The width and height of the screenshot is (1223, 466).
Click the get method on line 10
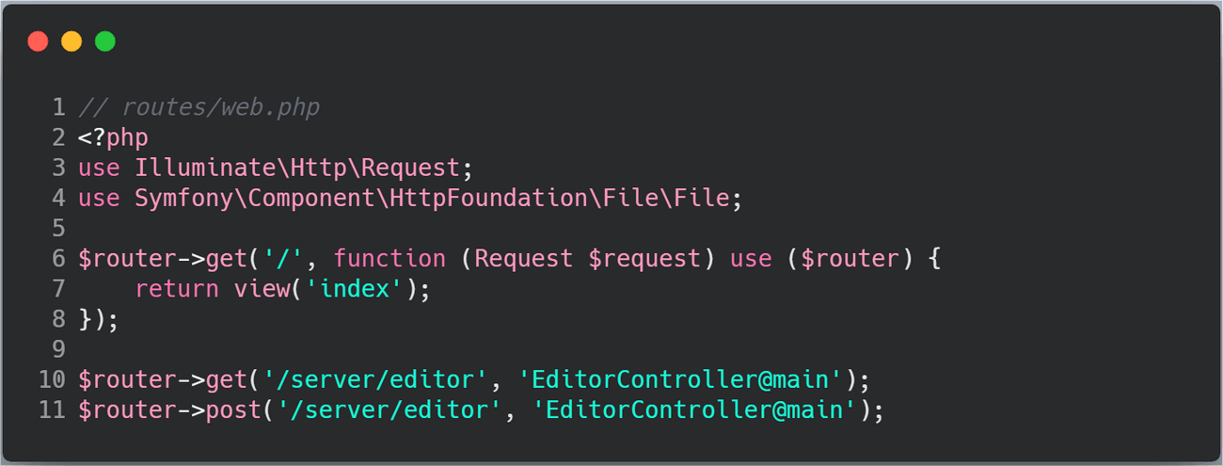point(227,379)
